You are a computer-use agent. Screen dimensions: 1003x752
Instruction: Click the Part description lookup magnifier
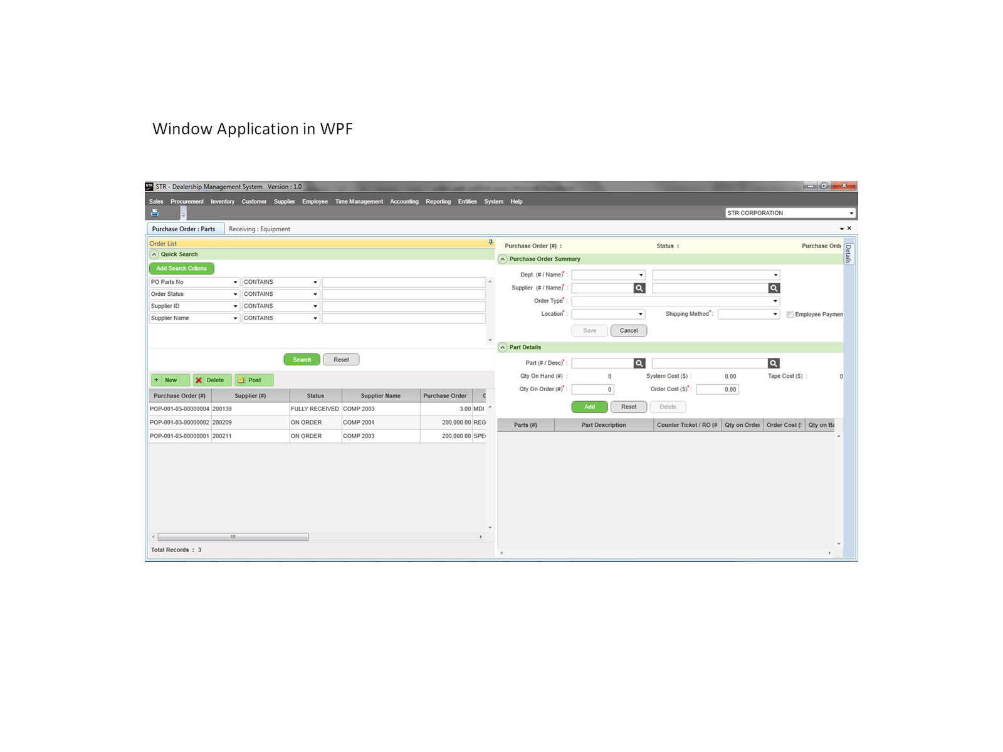tap(772, 362)
